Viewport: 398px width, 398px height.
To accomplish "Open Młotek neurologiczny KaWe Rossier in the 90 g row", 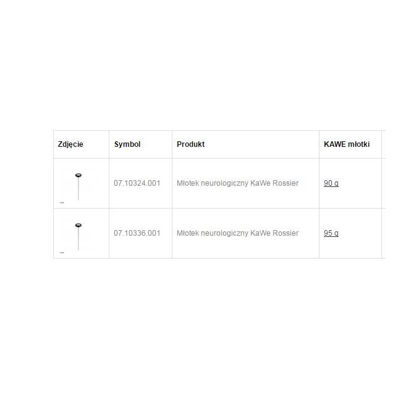I will (x=237, y=183).
